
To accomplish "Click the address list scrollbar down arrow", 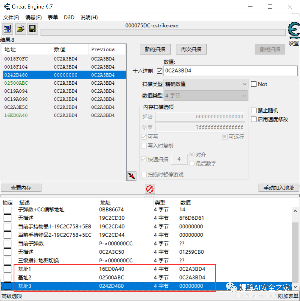I will point(295,287).
